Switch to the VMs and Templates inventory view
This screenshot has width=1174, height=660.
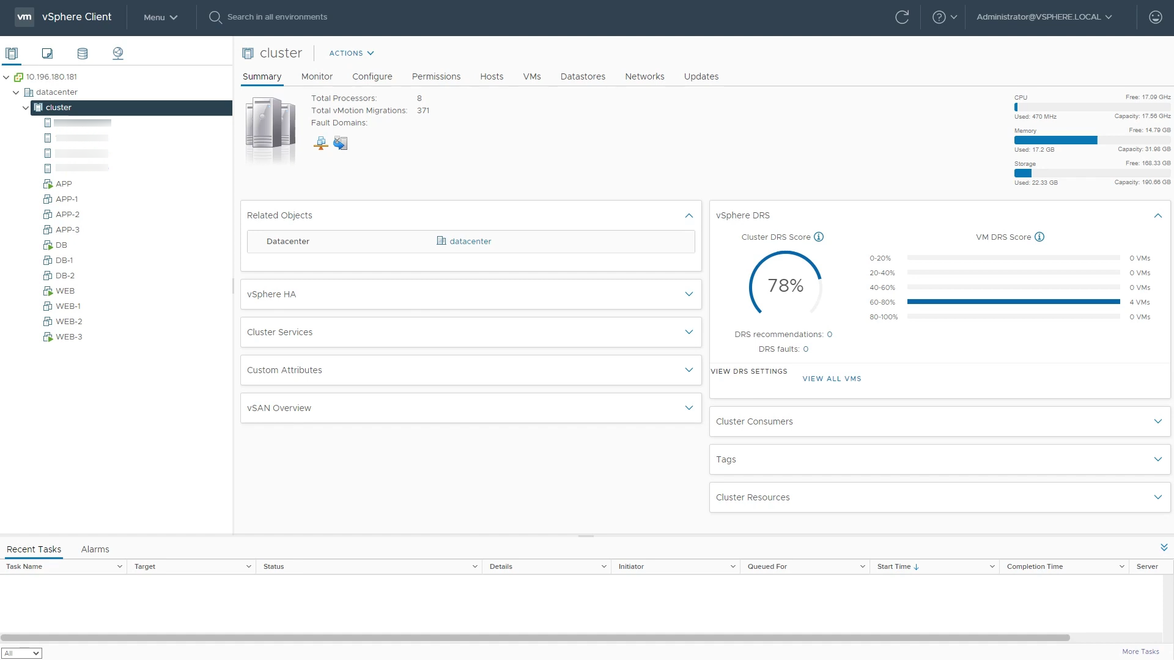click(47, 53)
